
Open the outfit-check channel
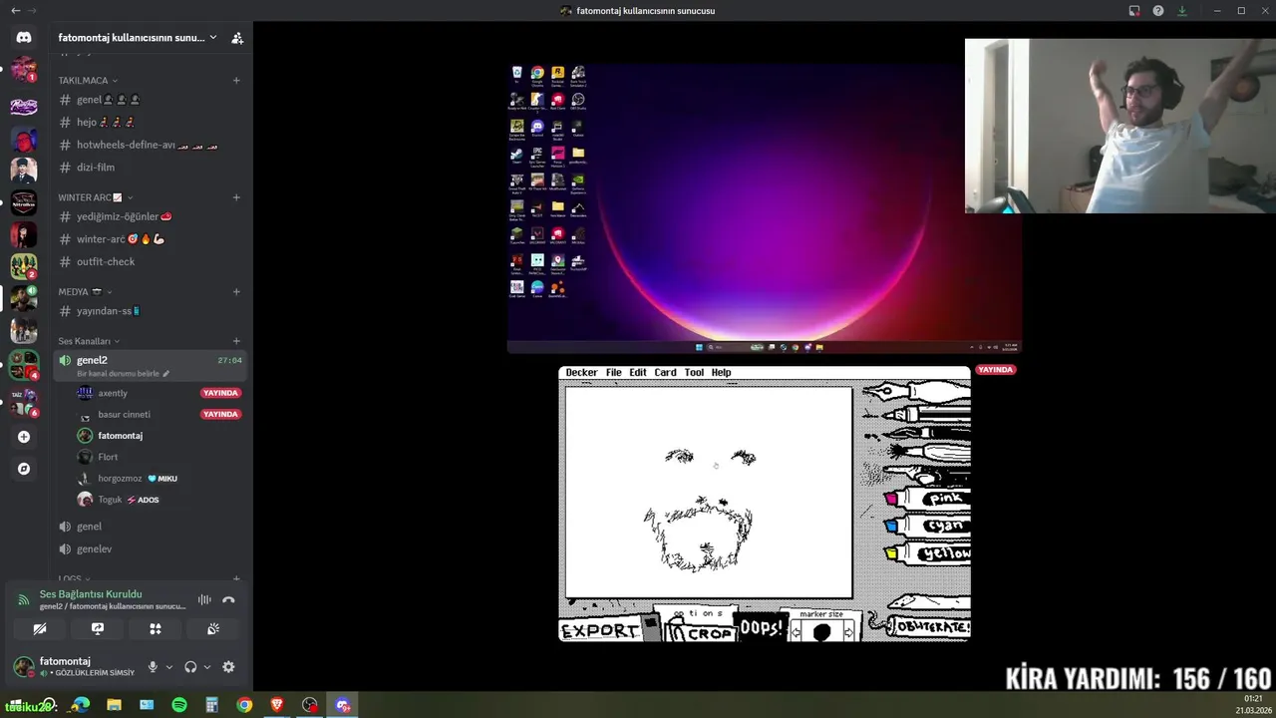point(148,261)
